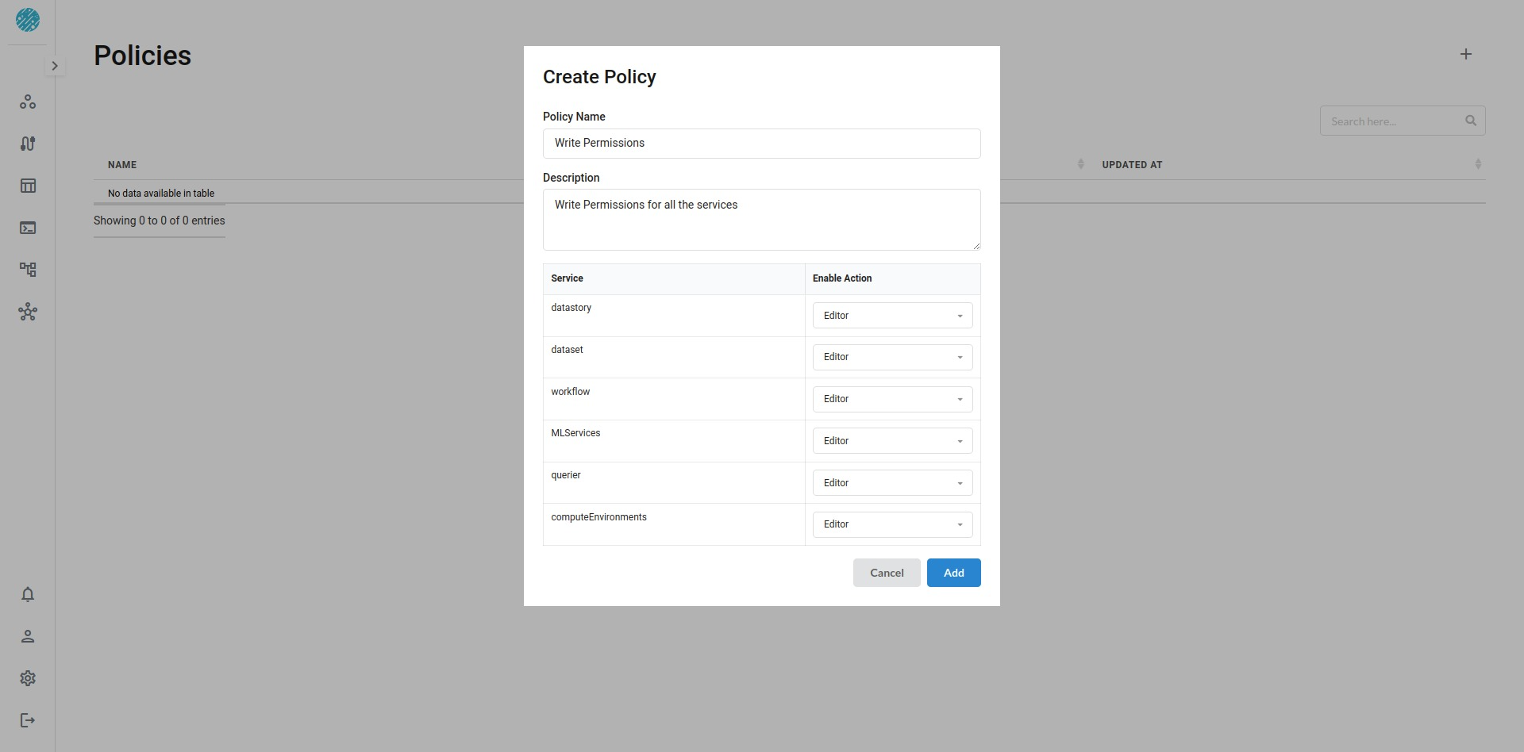Click the computeEnvironments service label
The width and height of the screenshot is (1524, 752).
598,517
